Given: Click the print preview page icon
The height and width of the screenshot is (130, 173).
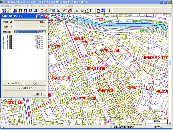Looking at the screenshot, I should [x=87, y=11].
